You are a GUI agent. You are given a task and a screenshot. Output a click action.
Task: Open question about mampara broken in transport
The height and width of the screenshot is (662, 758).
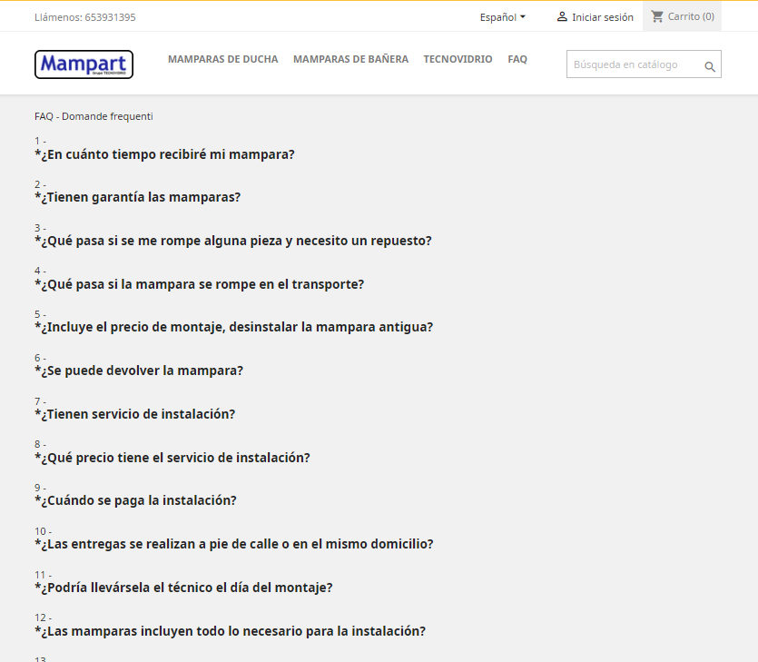199,284
